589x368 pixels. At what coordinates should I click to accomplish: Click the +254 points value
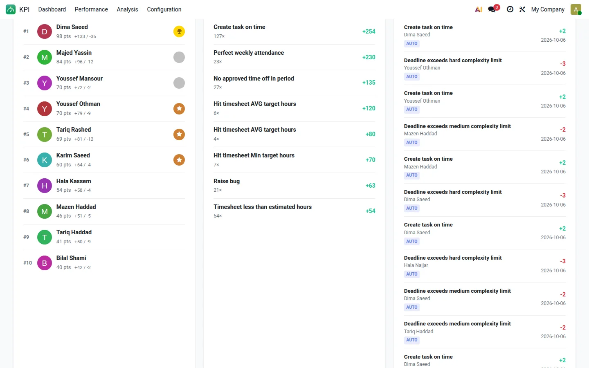pos(369,31)
